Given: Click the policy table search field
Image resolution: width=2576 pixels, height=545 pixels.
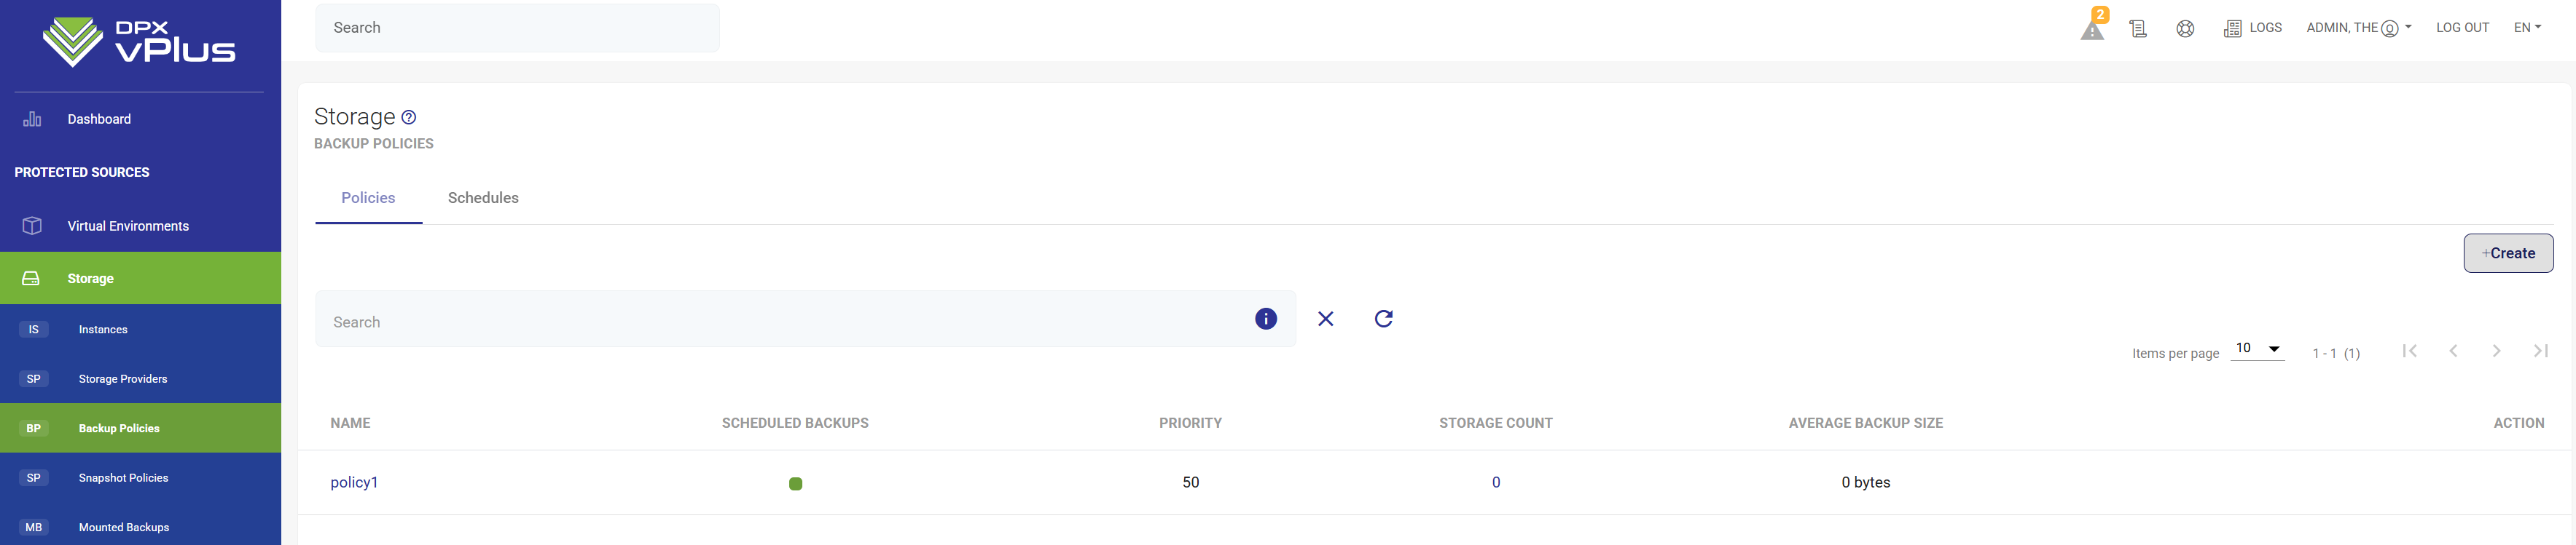Looking at the screenshot, I should click(780, 322).
